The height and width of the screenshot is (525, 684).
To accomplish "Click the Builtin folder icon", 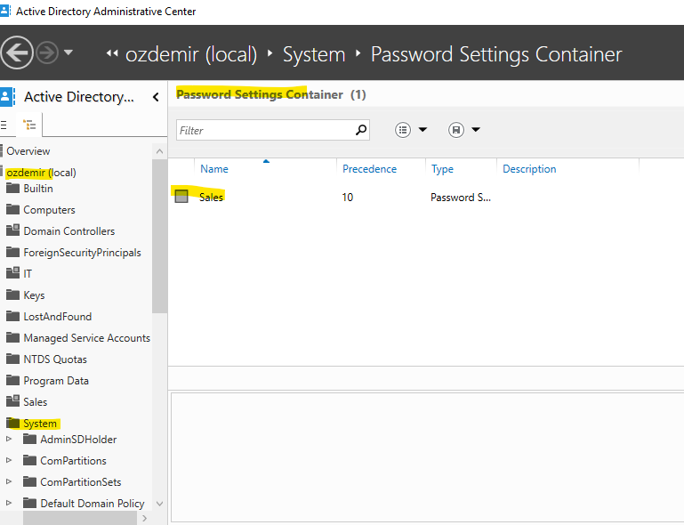I will tap(12, 189).
